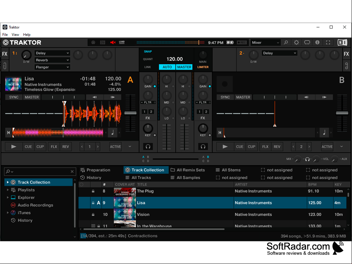352x264 pixels.
Task: Toggle fullscreen mode icon
Action: click(x=328, y=43)
